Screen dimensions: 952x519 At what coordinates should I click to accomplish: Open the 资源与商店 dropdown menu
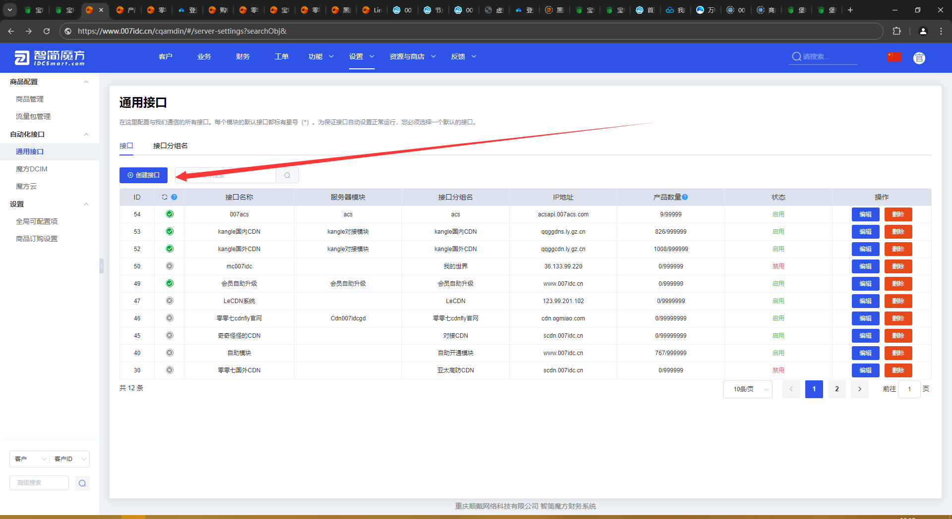tap(413, 56)
